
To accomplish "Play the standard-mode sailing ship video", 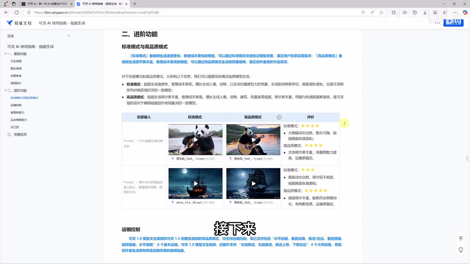I will (x=196, y=184).
